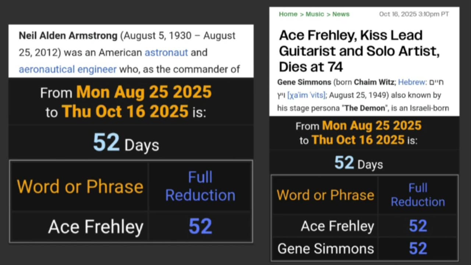Click the end date under the Gene Simmons bio
This screenshot has width=471, height=265.
pos(358,140)
